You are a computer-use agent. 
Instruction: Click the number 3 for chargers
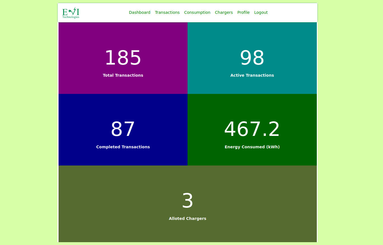pos(188,201)
